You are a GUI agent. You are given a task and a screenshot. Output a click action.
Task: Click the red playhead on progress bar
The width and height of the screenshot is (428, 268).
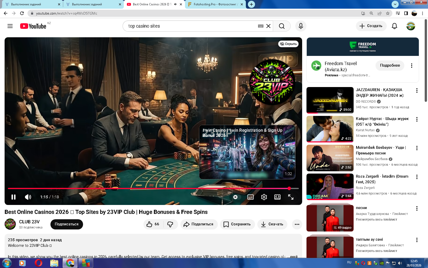(x=289, y=188)
